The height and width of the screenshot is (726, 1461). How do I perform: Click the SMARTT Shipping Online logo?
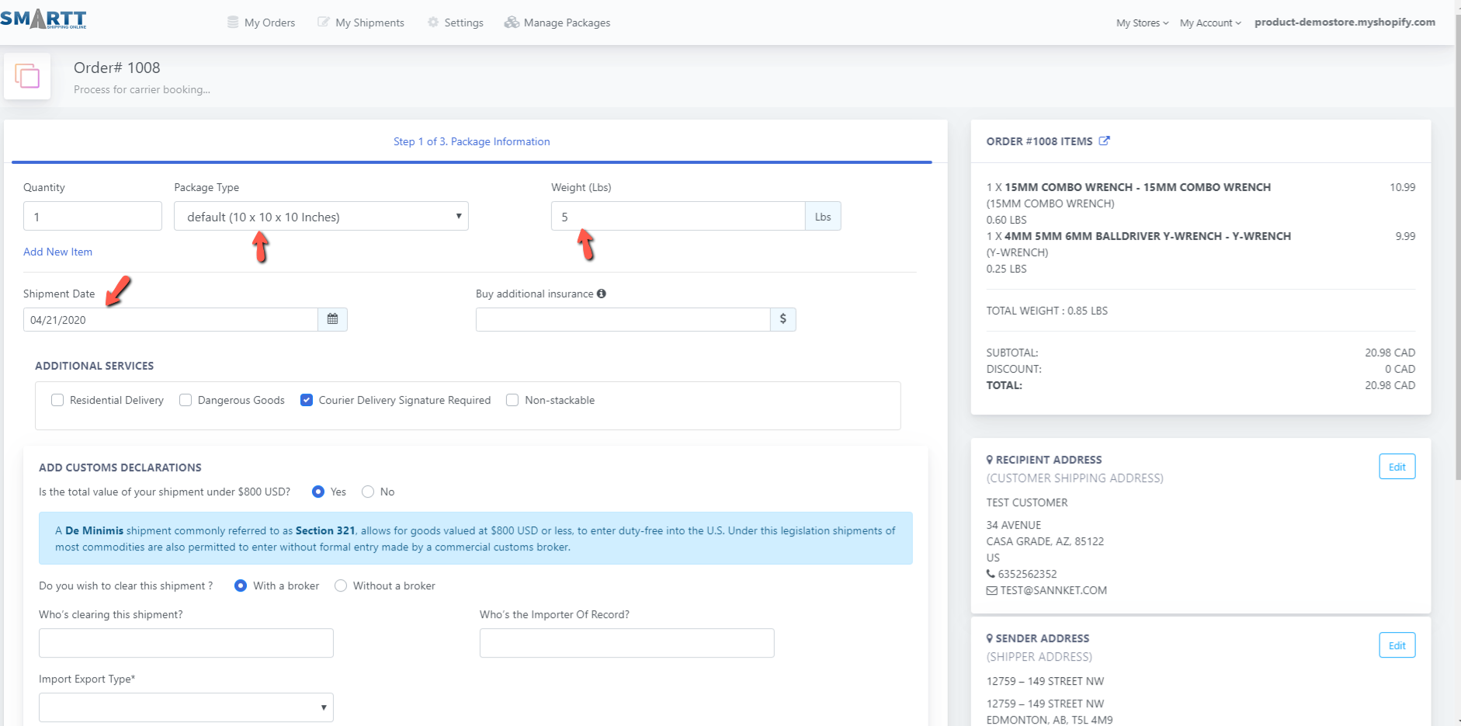tap(43, 19)
